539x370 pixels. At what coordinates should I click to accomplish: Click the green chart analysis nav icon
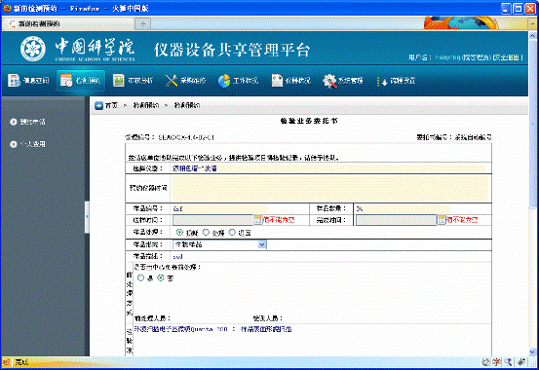119,81
